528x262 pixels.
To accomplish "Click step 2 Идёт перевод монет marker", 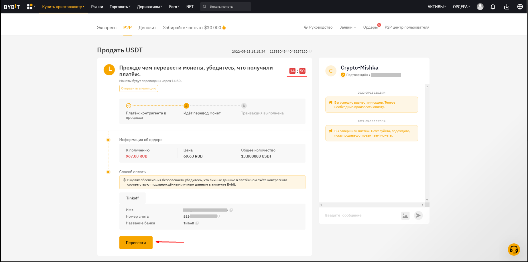I will point(186,106).
